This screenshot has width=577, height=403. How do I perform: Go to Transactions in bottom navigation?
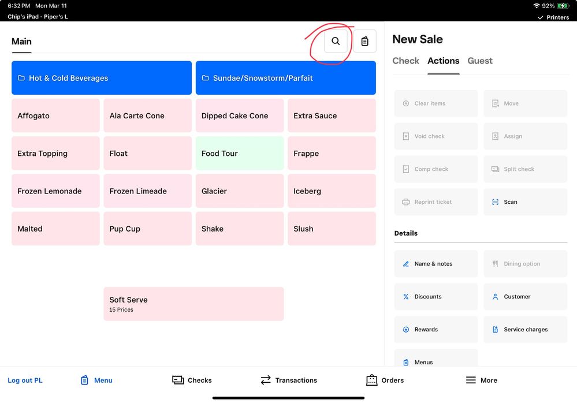(289, 380)
